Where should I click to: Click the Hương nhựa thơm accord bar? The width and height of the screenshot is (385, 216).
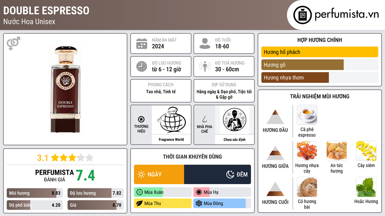[x=320, y=78]
